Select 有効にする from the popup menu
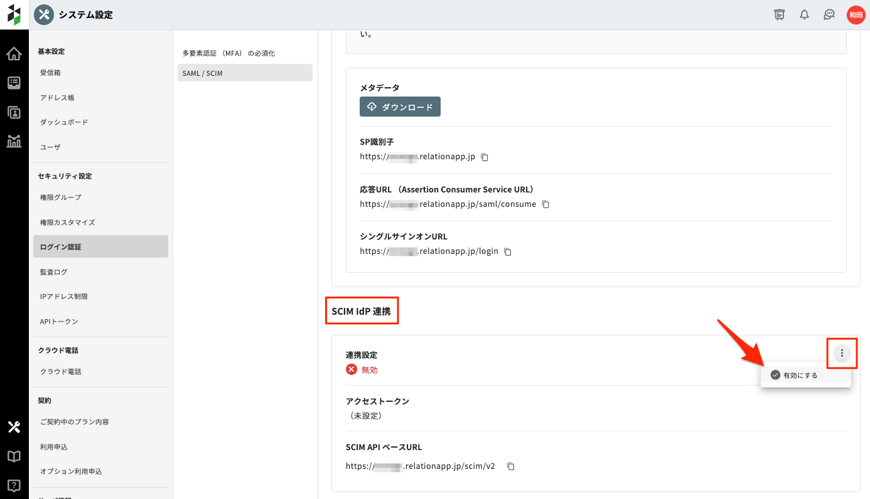The image size is (870, 499). [x=800, y=376]
